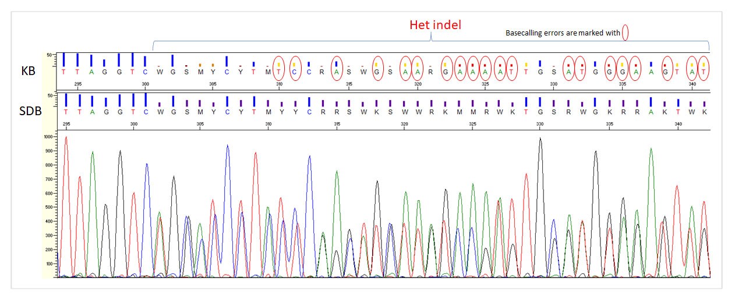Click quality bar above first T in KB row
This screenshot has width=735, height=299.
point(64,59)
